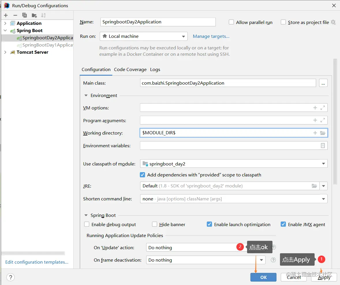Screen dimensions: 340x285
Task: Focus the Name input field
Action: tap(158, 22)
